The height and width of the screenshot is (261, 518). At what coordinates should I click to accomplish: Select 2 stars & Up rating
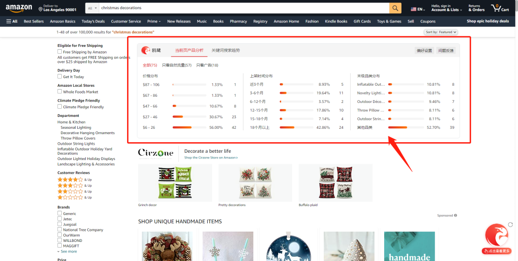point(75,192)
